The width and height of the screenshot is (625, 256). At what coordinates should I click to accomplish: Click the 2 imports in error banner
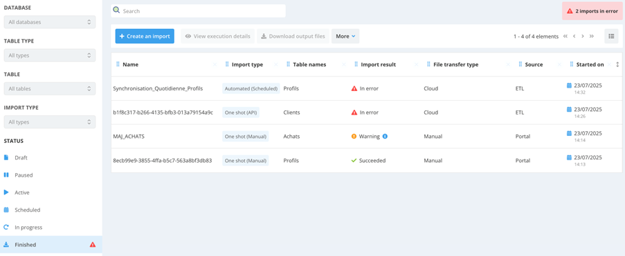592,11
